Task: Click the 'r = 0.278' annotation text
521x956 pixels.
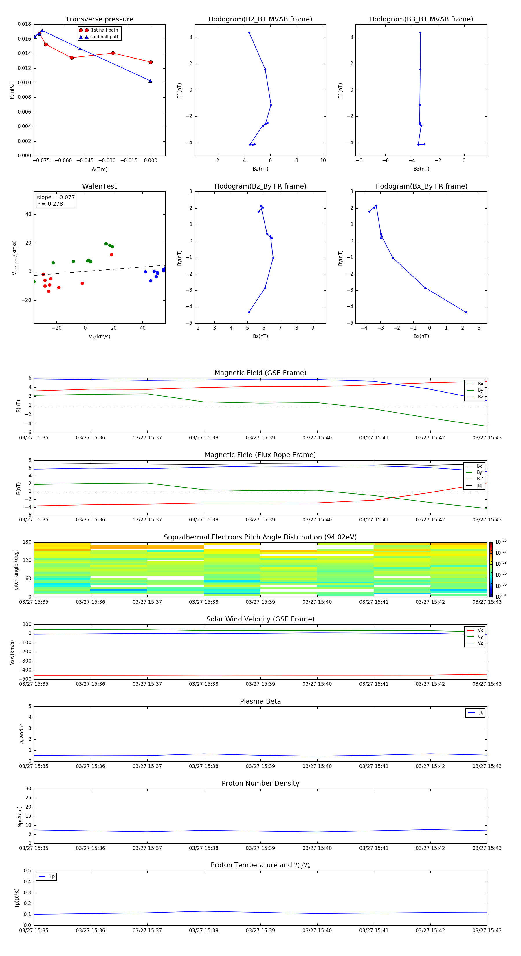Action: click(50, 204)
